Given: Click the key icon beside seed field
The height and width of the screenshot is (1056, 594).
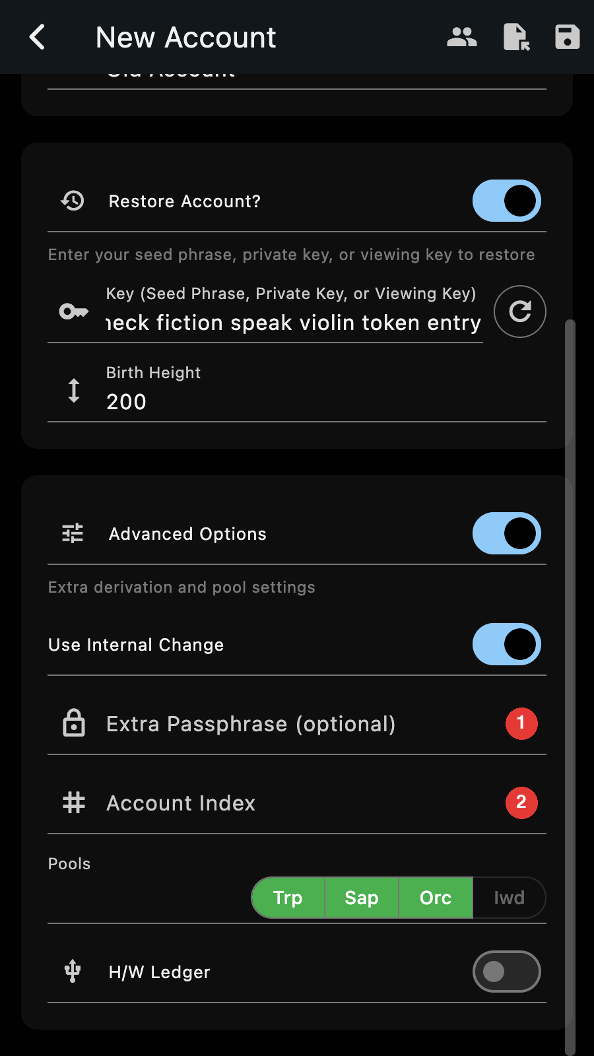Looking at the screenshot, I should 74,312.
